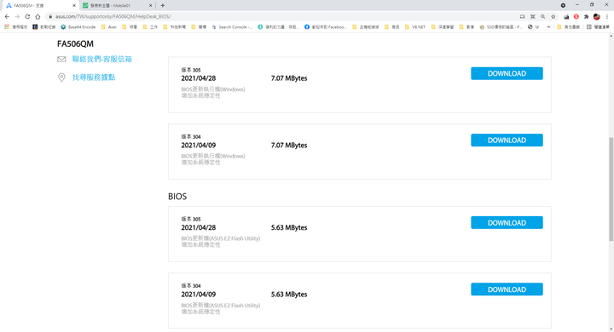614x332 pixels.
Task: Open the SSD forum bookmark
Action: pos(501,27)
